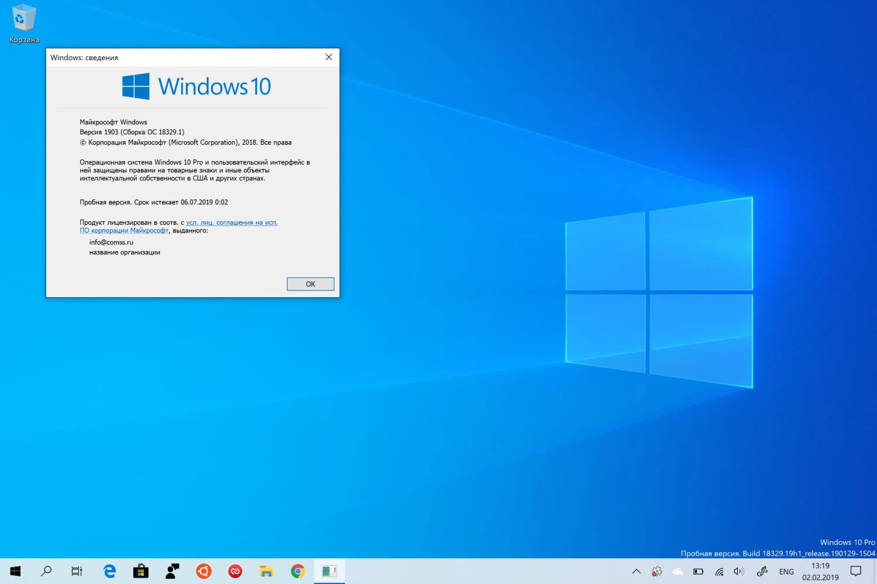Viewport: 877px width, 584px height.
Task: Open the Microsoft Store
Action: pyautogui.click(x=140, y=571)
